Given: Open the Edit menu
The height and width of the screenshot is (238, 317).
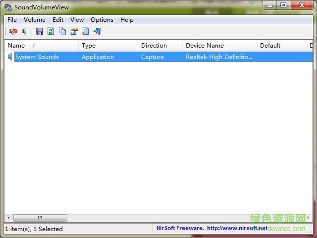Looking at the screenshot, I should [x=58, y=20].
